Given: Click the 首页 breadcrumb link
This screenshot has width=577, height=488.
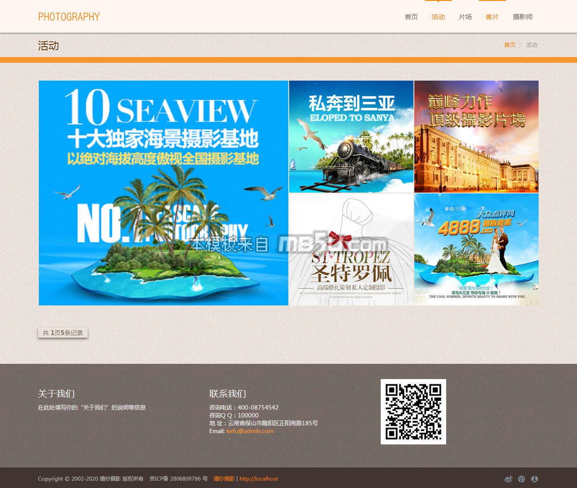Looking at the screenshot, I should (509, 45).
